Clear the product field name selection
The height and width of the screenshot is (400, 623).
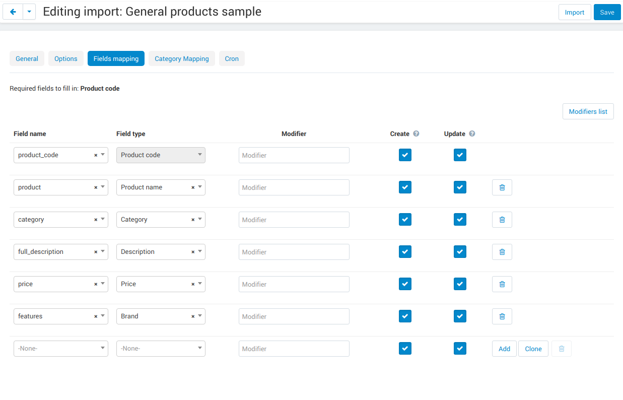coord(96,187)
